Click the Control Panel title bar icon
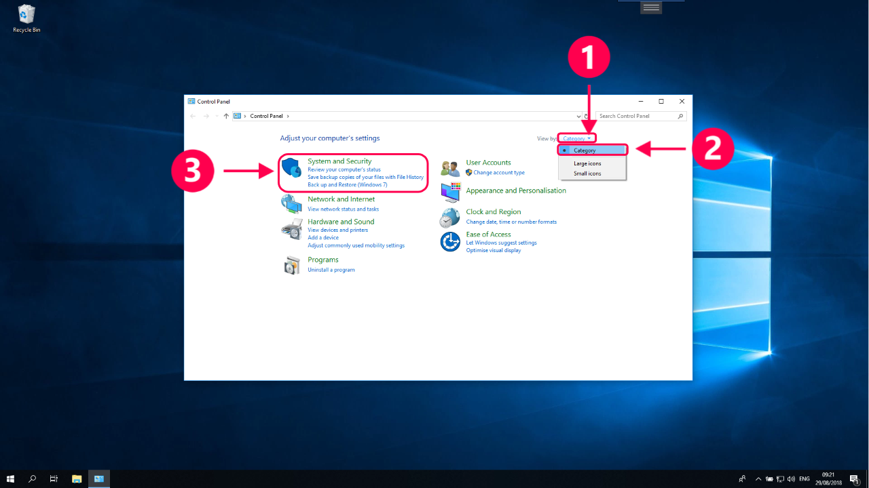 point(191,101)
